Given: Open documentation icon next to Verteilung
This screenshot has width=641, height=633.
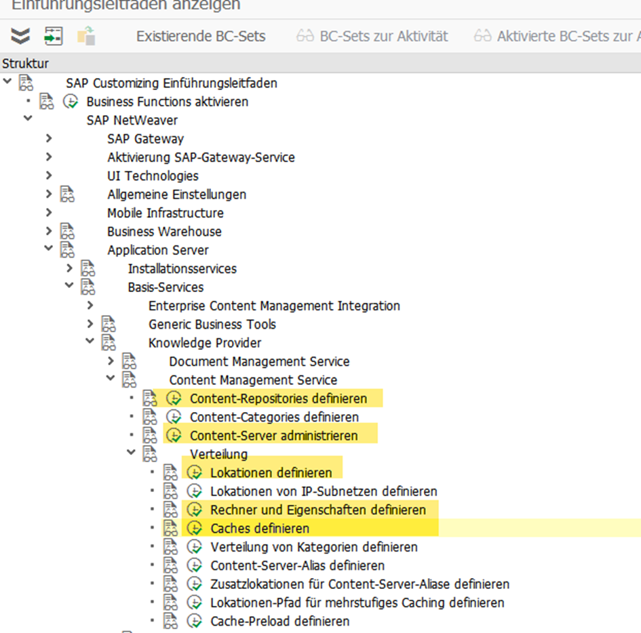Looking at the screenshot, I should [150, 453].
